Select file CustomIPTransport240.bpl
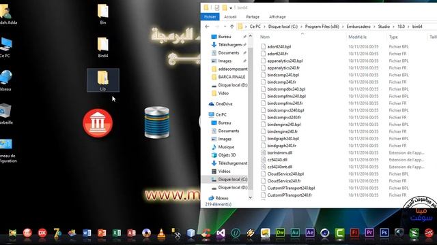The height and width of the screenshot is (245, 437). 288,188
